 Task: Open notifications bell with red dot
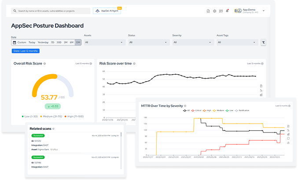[227, 11]
